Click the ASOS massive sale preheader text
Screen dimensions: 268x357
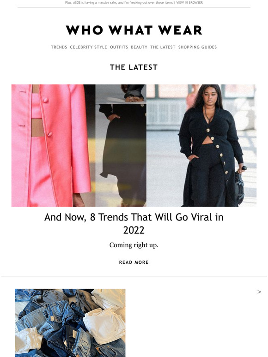119,2
